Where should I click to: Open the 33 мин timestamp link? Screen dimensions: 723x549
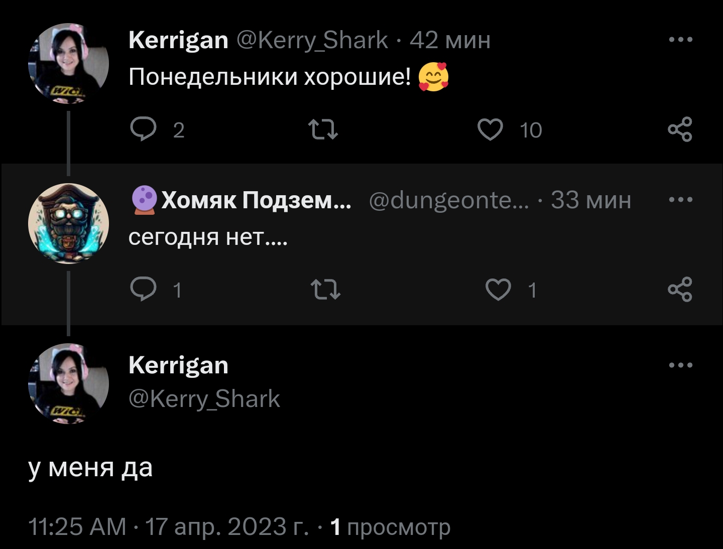(591, 200)
